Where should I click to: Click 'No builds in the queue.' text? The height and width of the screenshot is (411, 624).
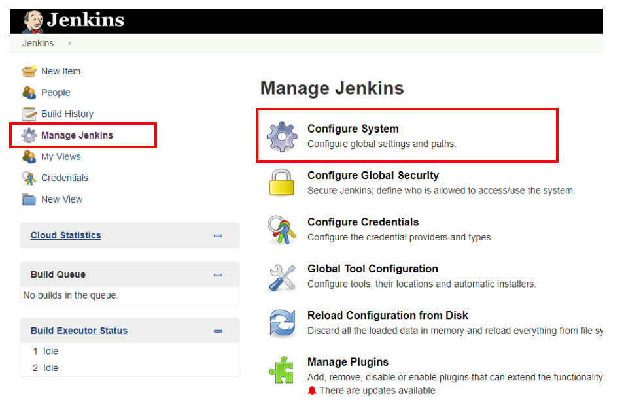point(71,295)
